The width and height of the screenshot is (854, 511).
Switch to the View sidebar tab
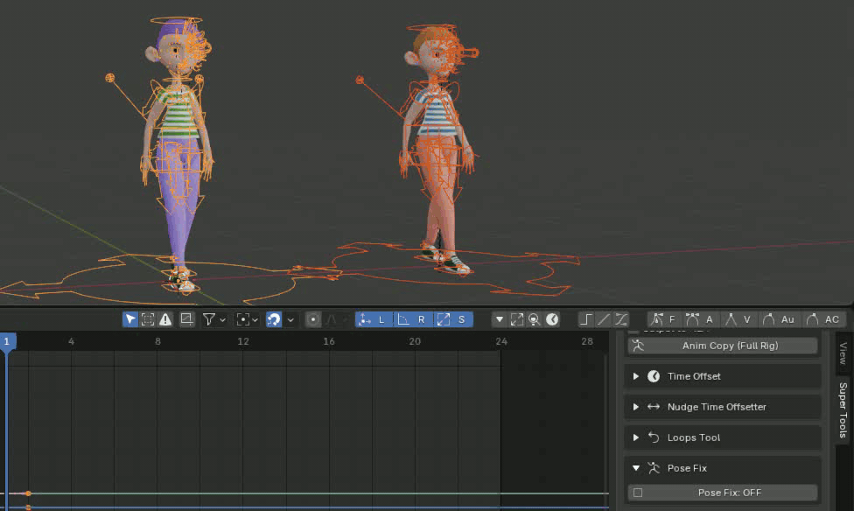(843, 353)
